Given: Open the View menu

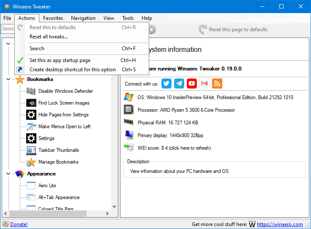Looking at the screenshot, I should coord(109,18).
